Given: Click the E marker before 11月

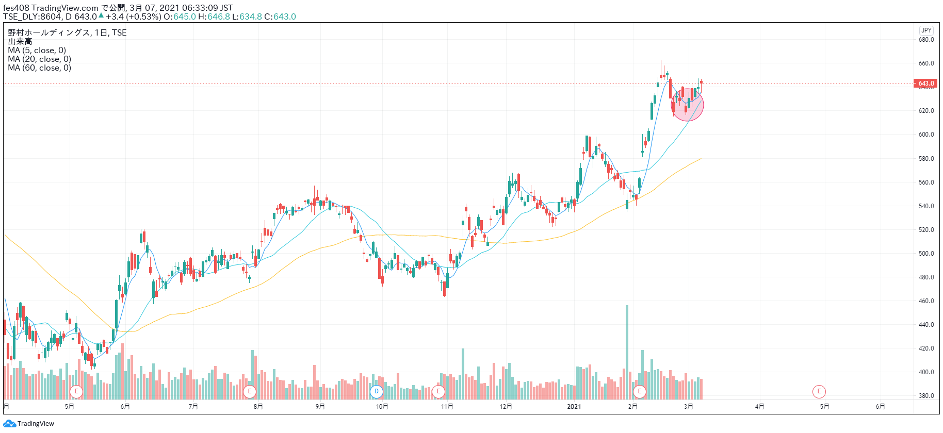Looking at the screenshot, I should [438, 391].
